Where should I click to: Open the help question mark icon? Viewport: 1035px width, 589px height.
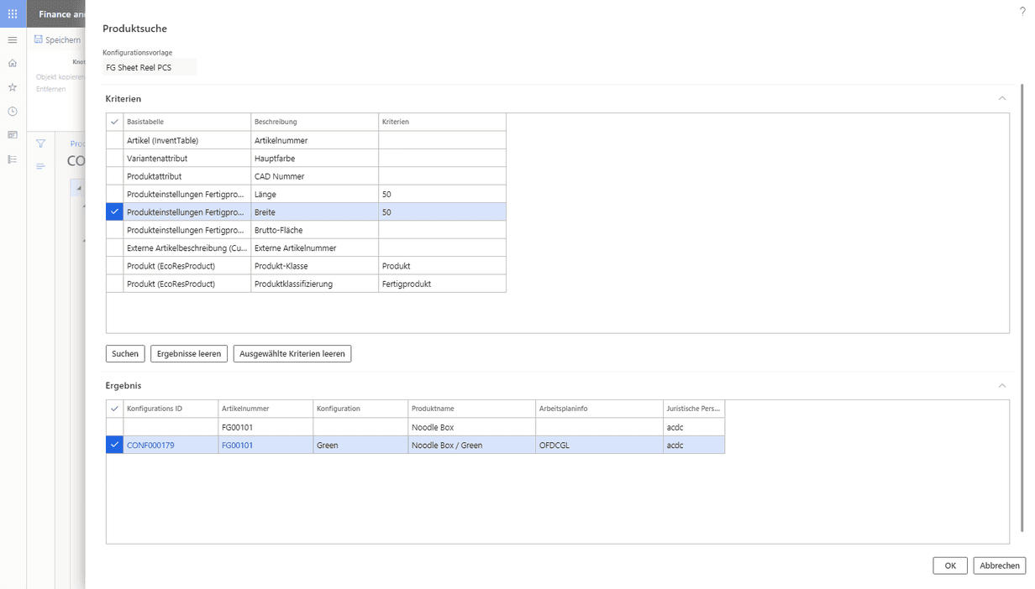1022,11
